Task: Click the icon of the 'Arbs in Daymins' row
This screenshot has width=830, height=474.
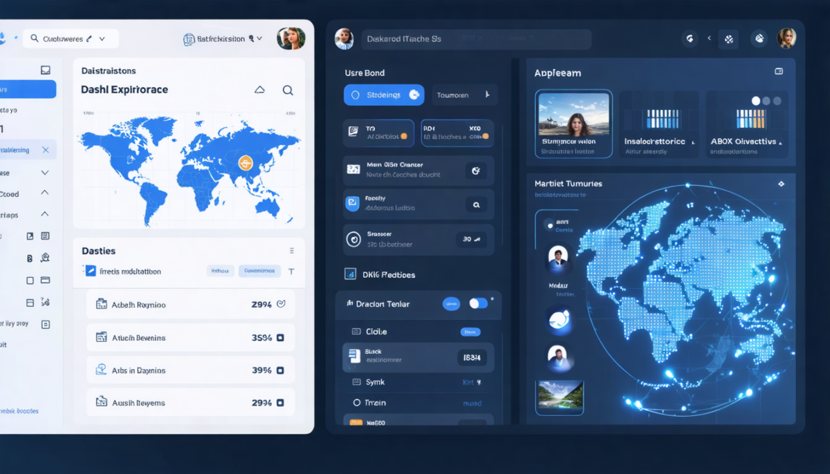Action: pyautogui.click(x=101, y=370)
